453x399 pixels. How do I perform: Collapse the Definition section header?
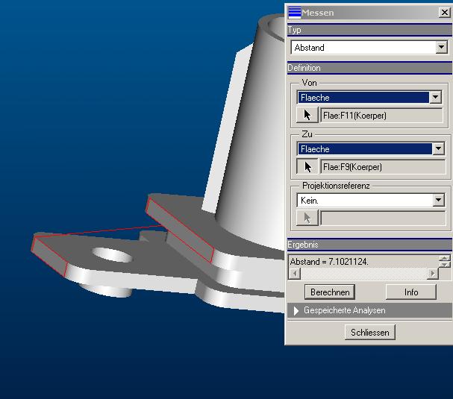[x=370, y=68]
